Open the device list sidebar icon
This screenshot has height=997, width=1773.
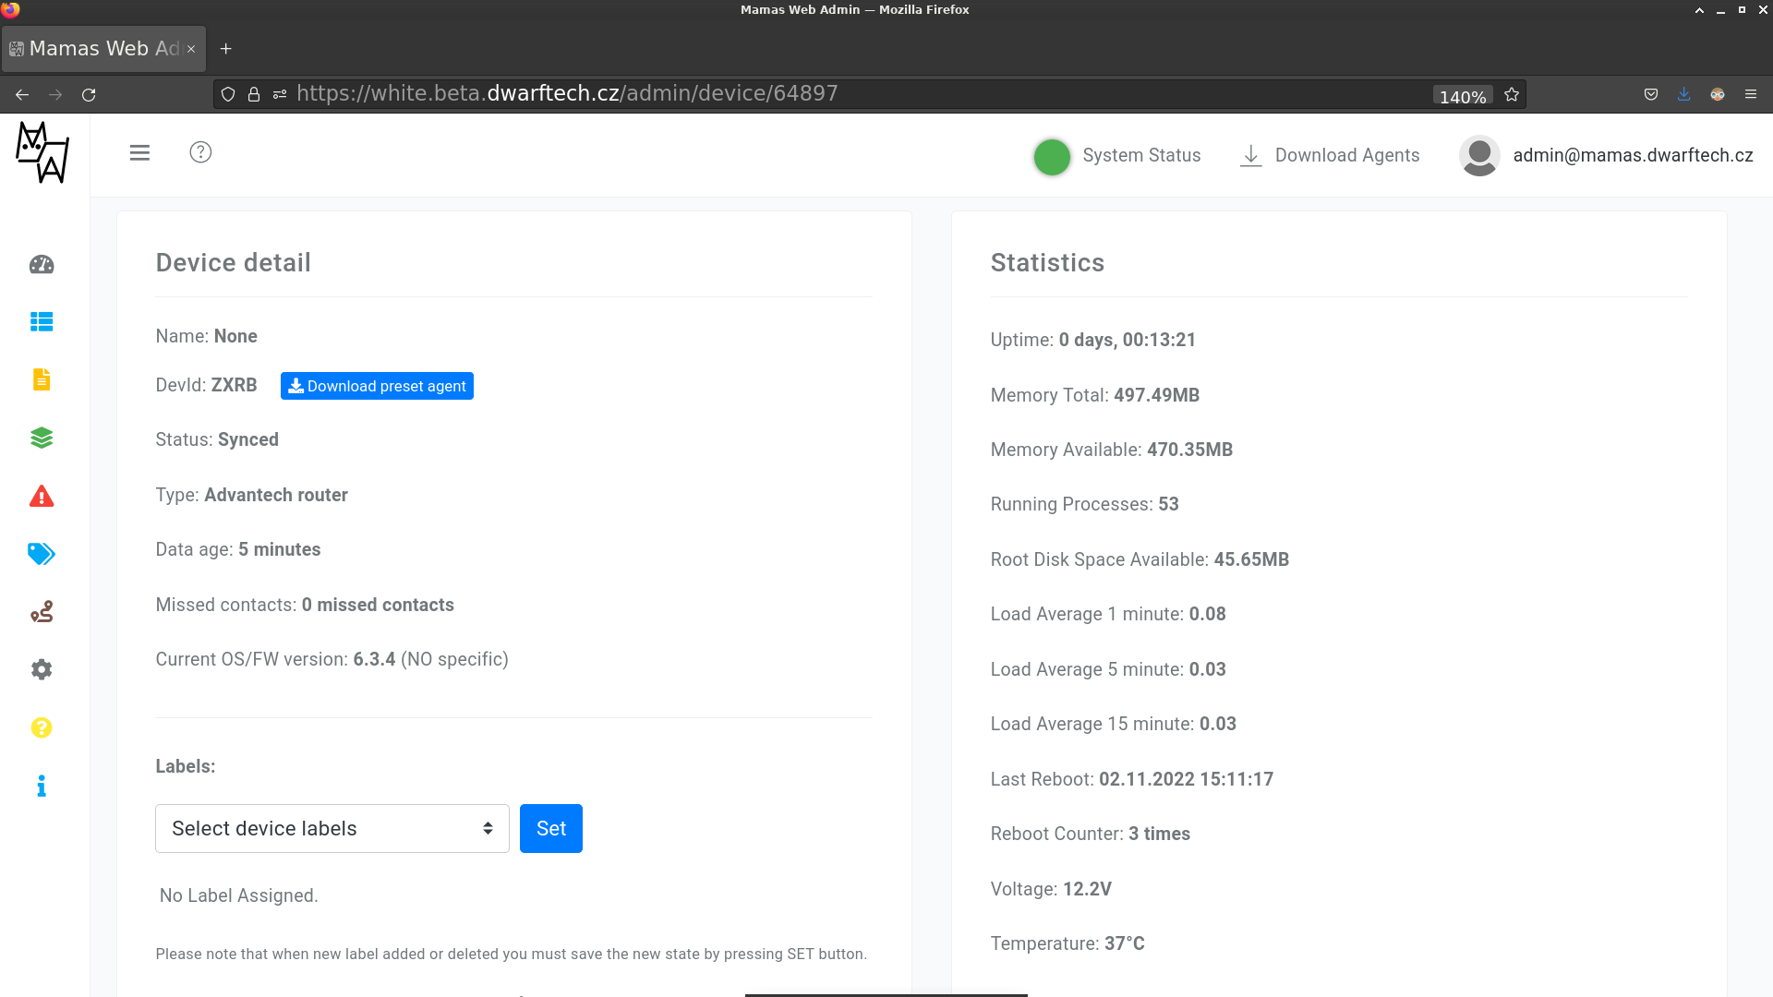(x=42, y=322)
